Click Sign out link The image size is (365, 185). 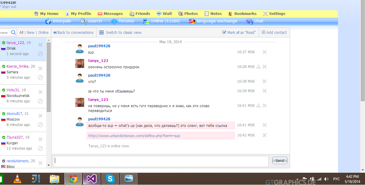(9, 7)
